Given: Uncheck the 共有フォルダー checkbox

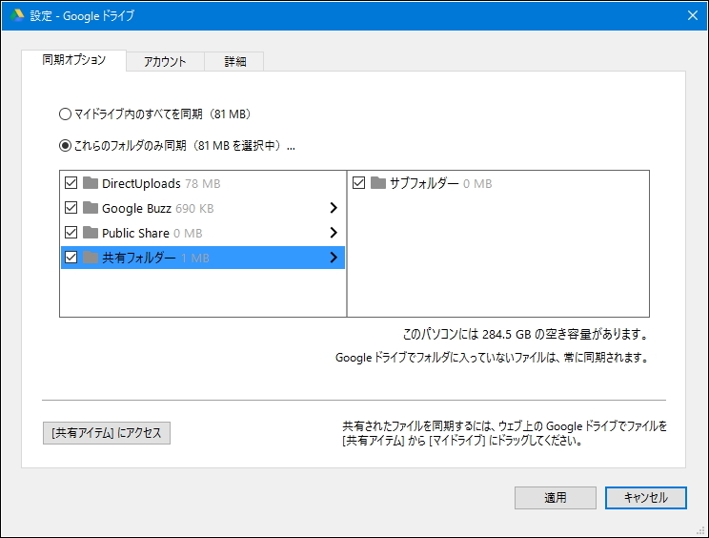Looking at the screenshot, I should point(71,258).
